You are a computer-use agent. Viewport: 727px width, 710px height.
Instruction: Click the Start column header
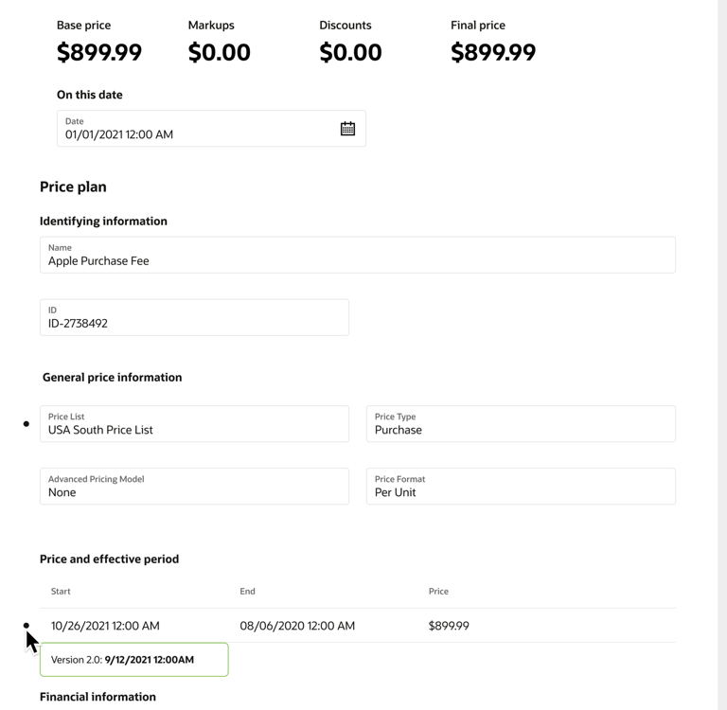(x=61, y=592)
